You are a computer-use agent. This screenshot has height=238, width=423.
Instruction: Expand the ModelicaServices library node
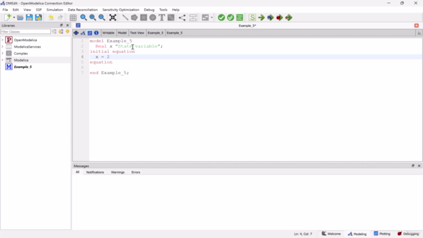[3, 47]
